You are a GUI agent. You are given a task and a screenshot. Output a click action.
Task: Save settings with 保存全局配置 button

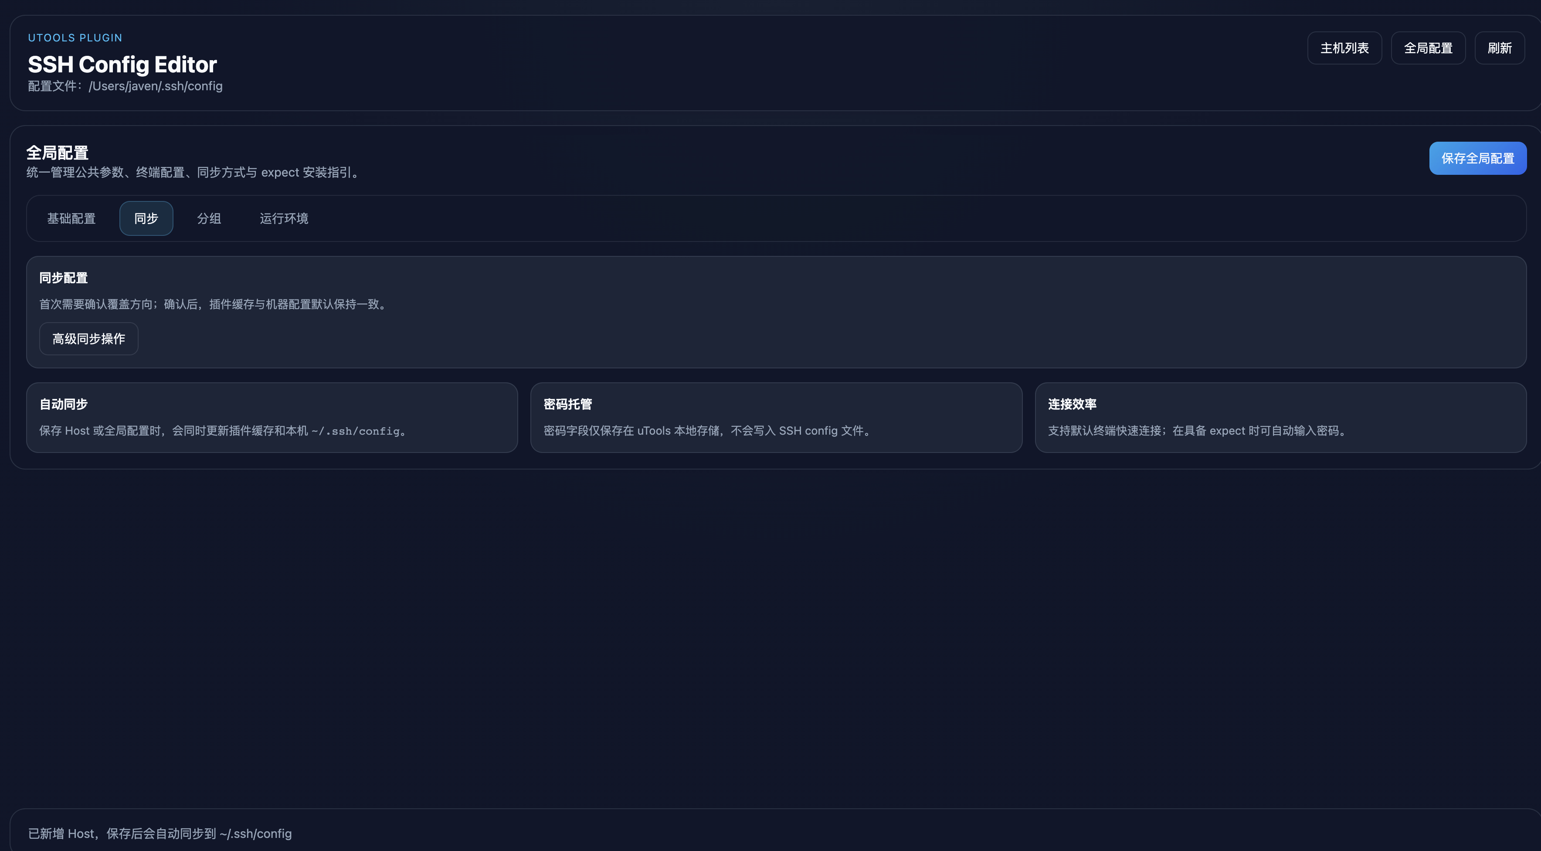click(1477, 159)
